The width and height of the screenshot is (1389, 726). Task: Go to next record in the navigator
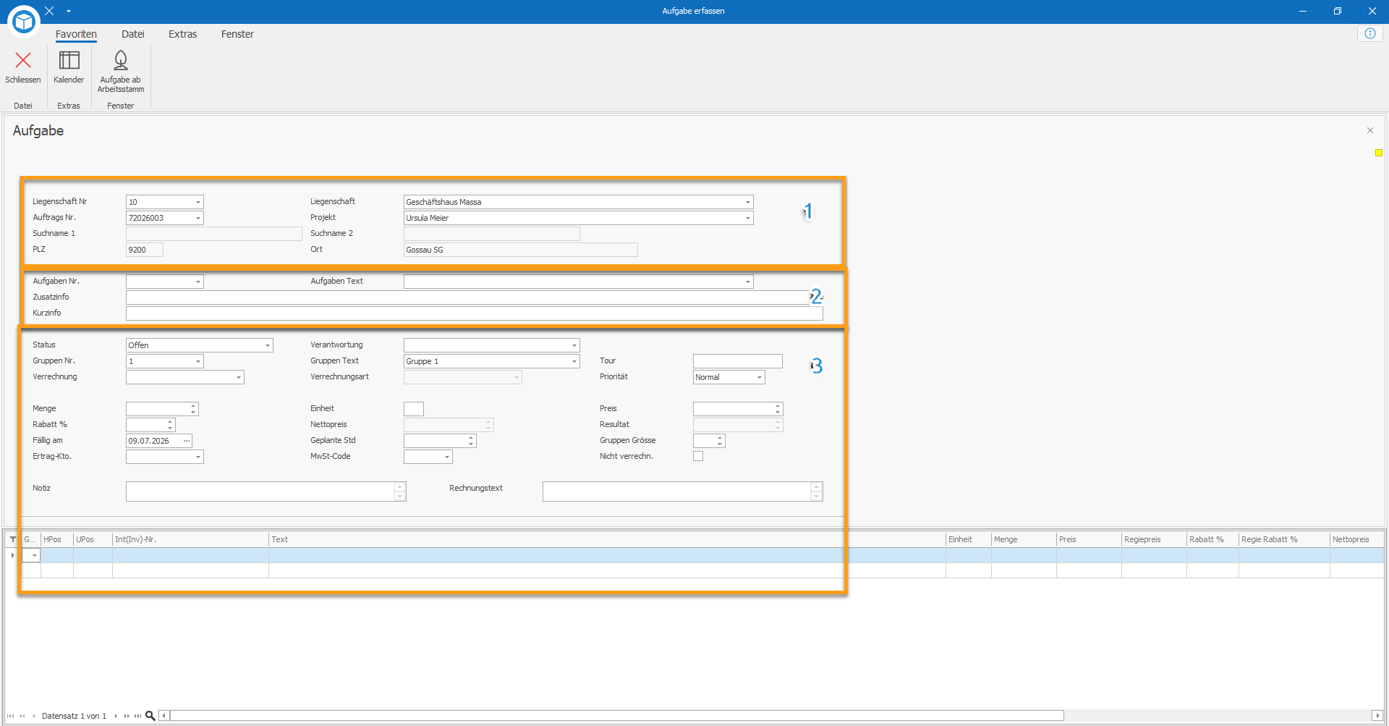click(116, 716)
